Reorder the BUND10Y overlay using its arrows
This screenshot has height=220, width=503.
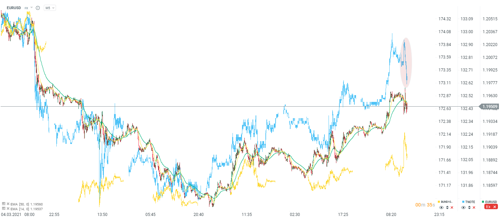(447, 207)
